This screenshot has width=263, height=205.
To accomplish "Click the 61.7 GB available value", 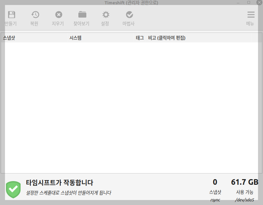I will tap(244, 182).
